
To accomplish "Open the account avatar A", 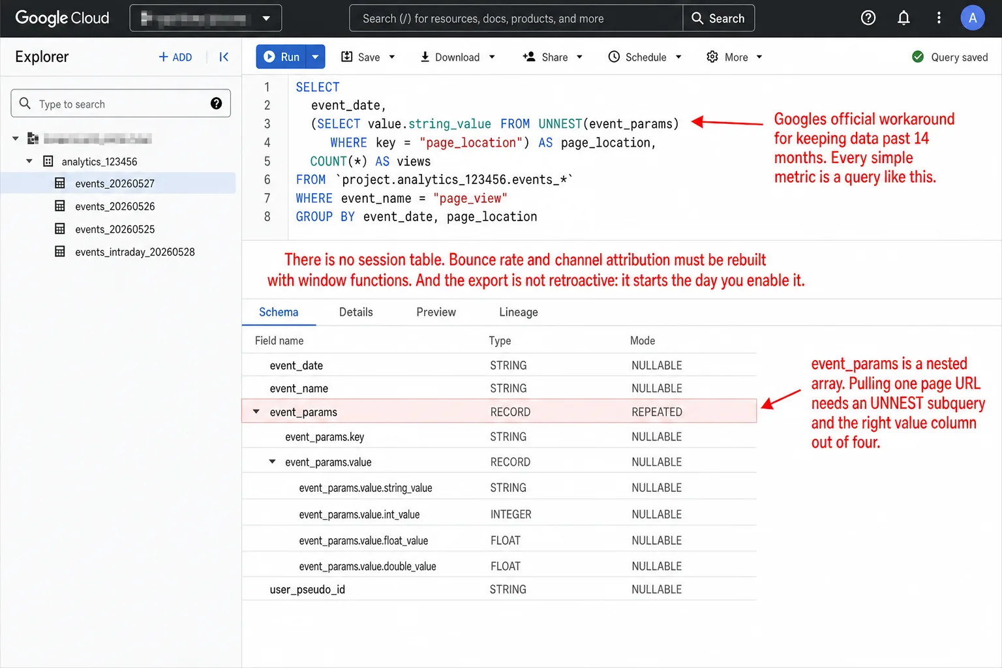I will (x=973, y=18).
